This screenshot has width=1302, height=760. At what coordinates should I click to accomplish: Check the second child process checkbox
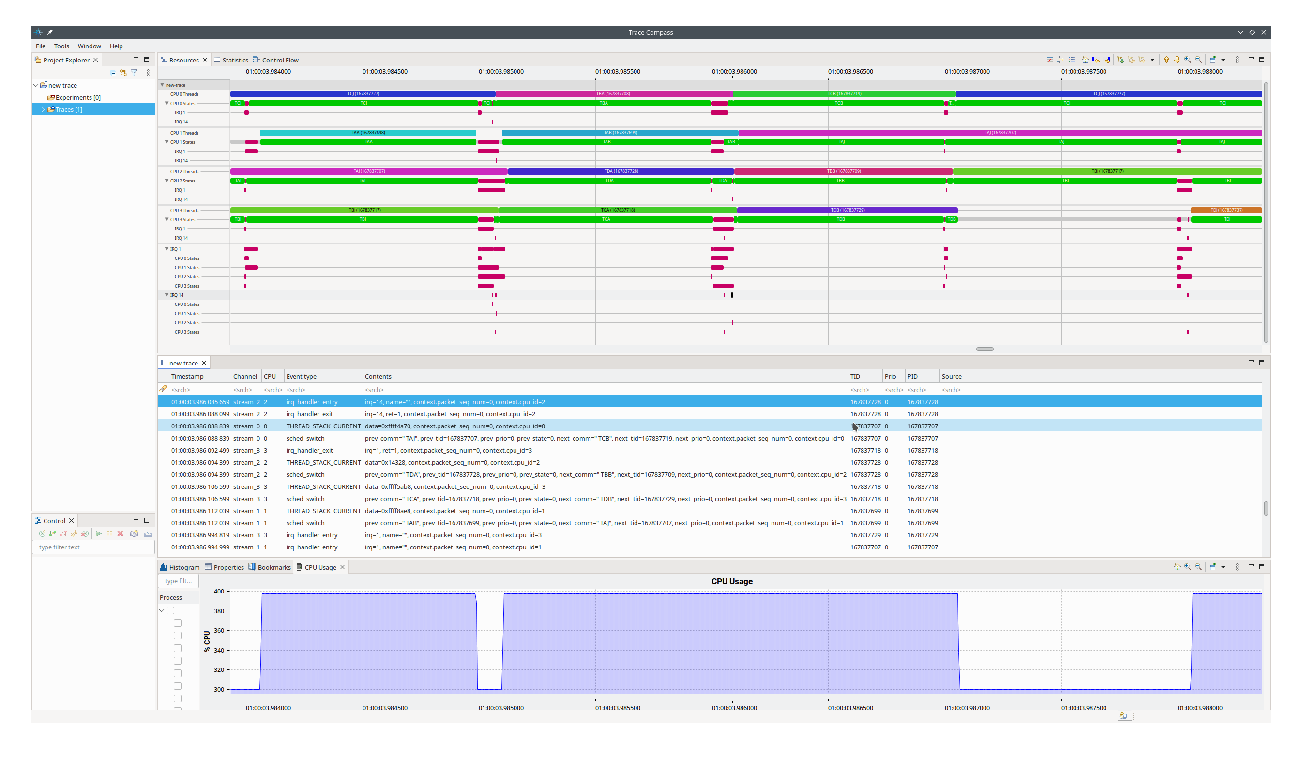(178, 636)
